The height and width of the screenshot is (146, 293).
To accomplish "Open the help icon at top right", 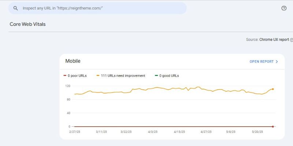I will click(x=284, y=8).
